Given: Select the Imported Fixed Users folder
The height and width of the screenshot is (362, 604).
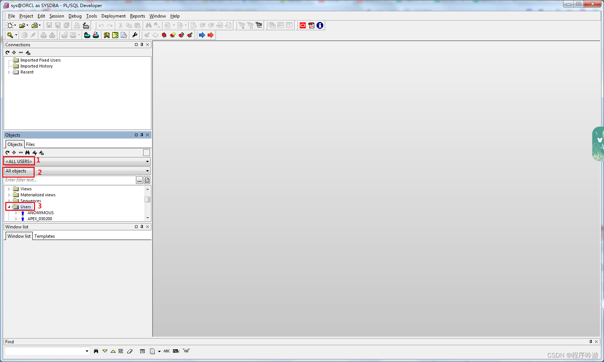Looking at the screenshot, I should [x=40, y=60].
